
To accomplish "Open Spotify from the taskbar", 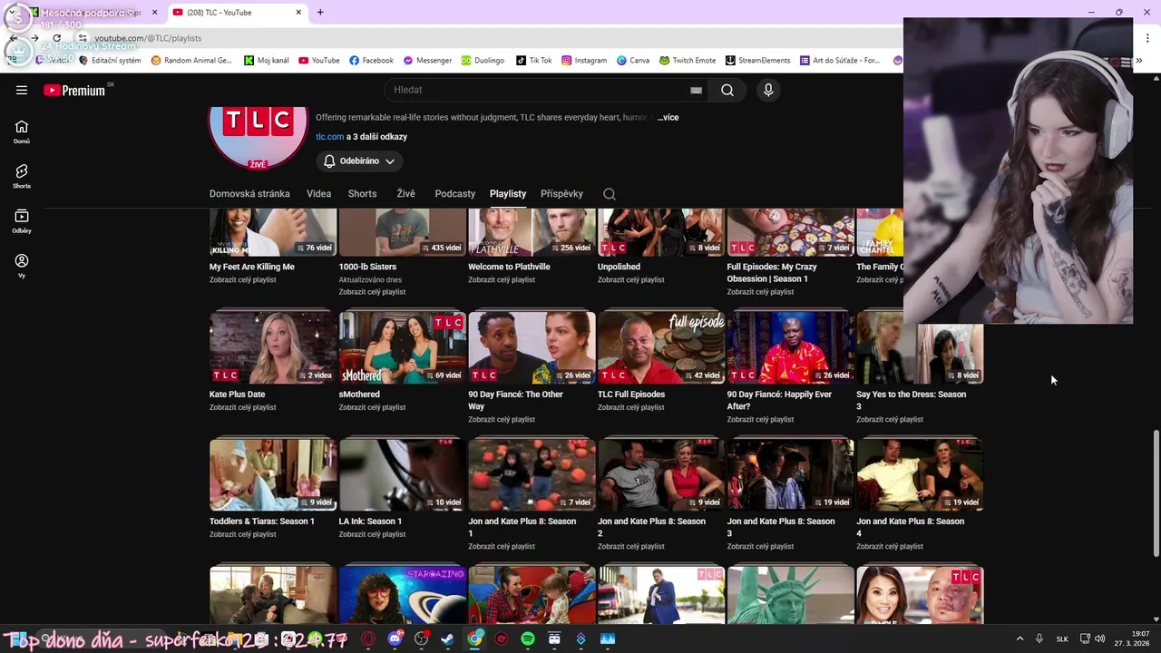I will (528, 638).
